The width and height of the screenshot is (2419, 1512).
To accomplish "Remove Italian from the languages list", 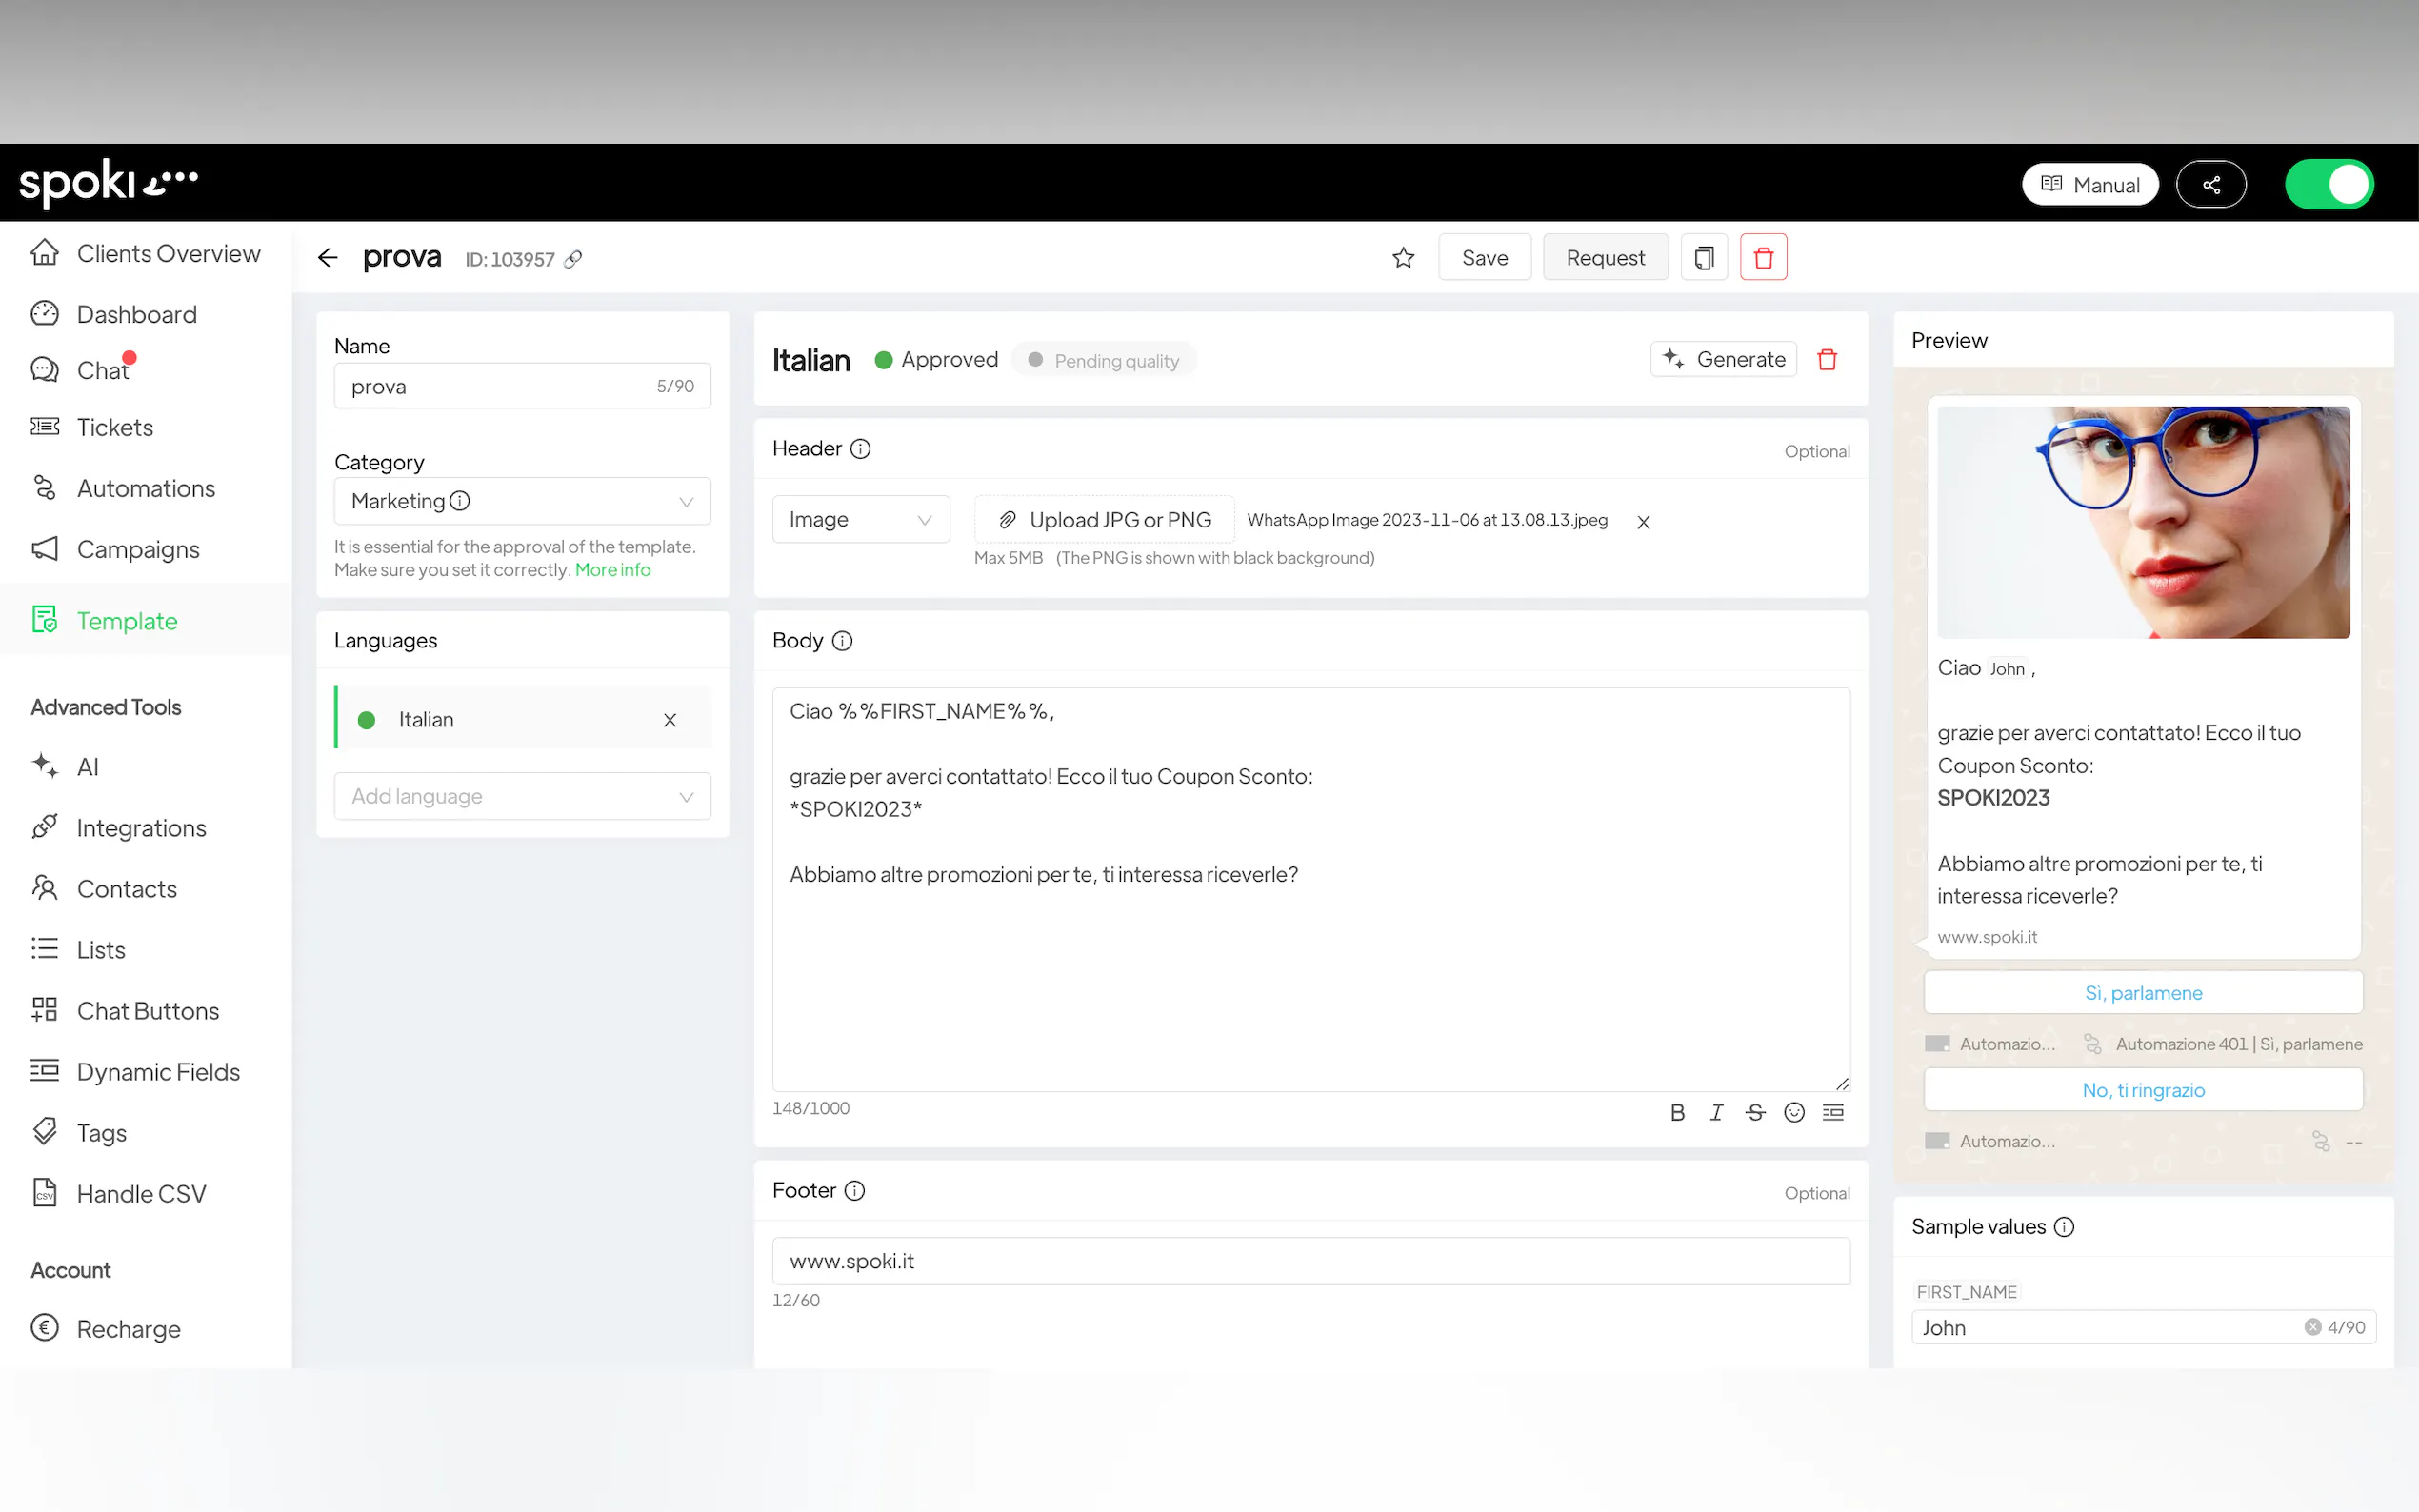I will [x=670, y=720].
